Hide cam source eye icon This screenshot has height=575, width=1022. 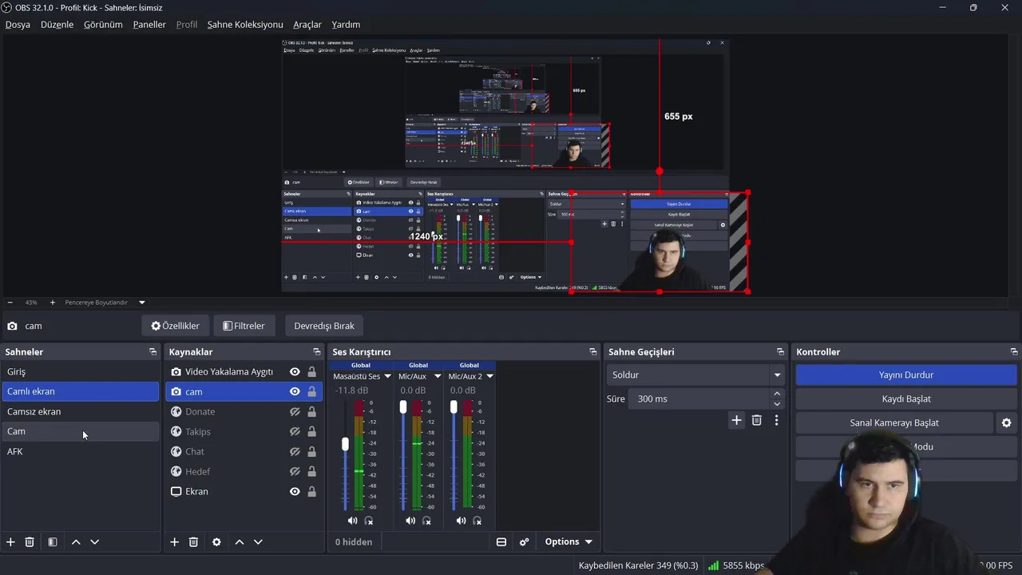click(295, 391)
